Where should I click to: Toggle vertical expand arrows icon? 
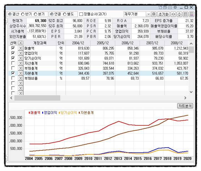tap(179, 14)
